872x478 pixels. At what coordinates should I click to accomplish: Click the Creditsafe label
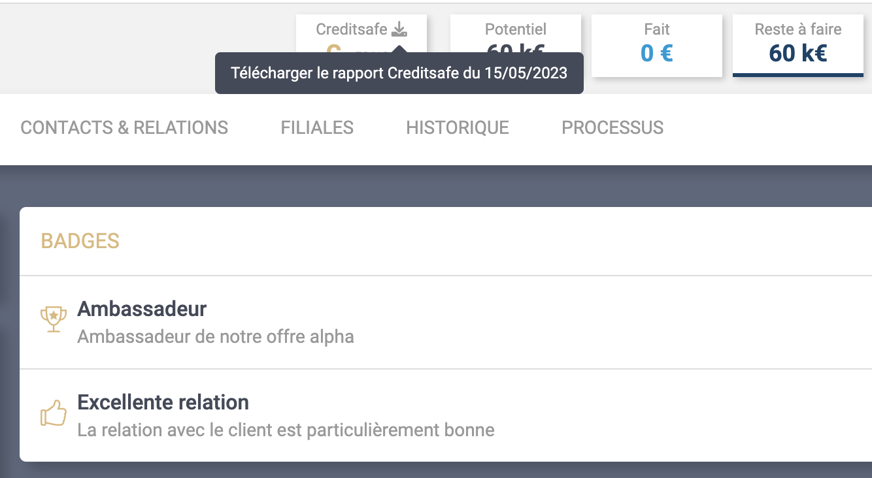352,29
